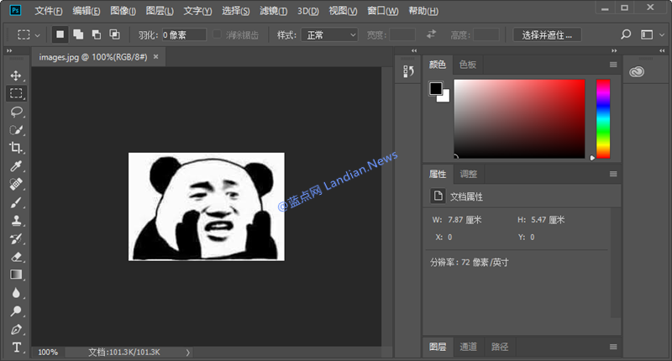Open 窗口(W) menu

383,11
